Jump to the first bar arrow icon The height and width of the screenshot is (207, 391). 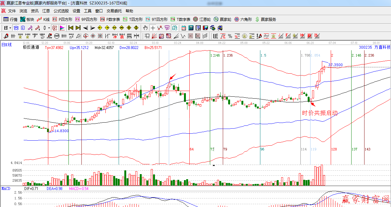pos(71,27)
